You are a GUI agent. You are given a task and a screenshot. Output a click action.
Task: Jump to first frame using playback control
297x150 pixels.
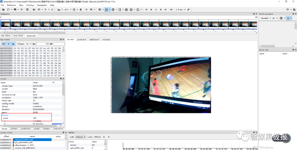point(146,10)
